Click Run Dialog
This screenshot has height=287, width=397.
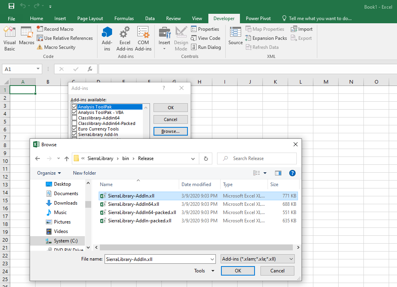pyautogui.click(x=206, y=47)
